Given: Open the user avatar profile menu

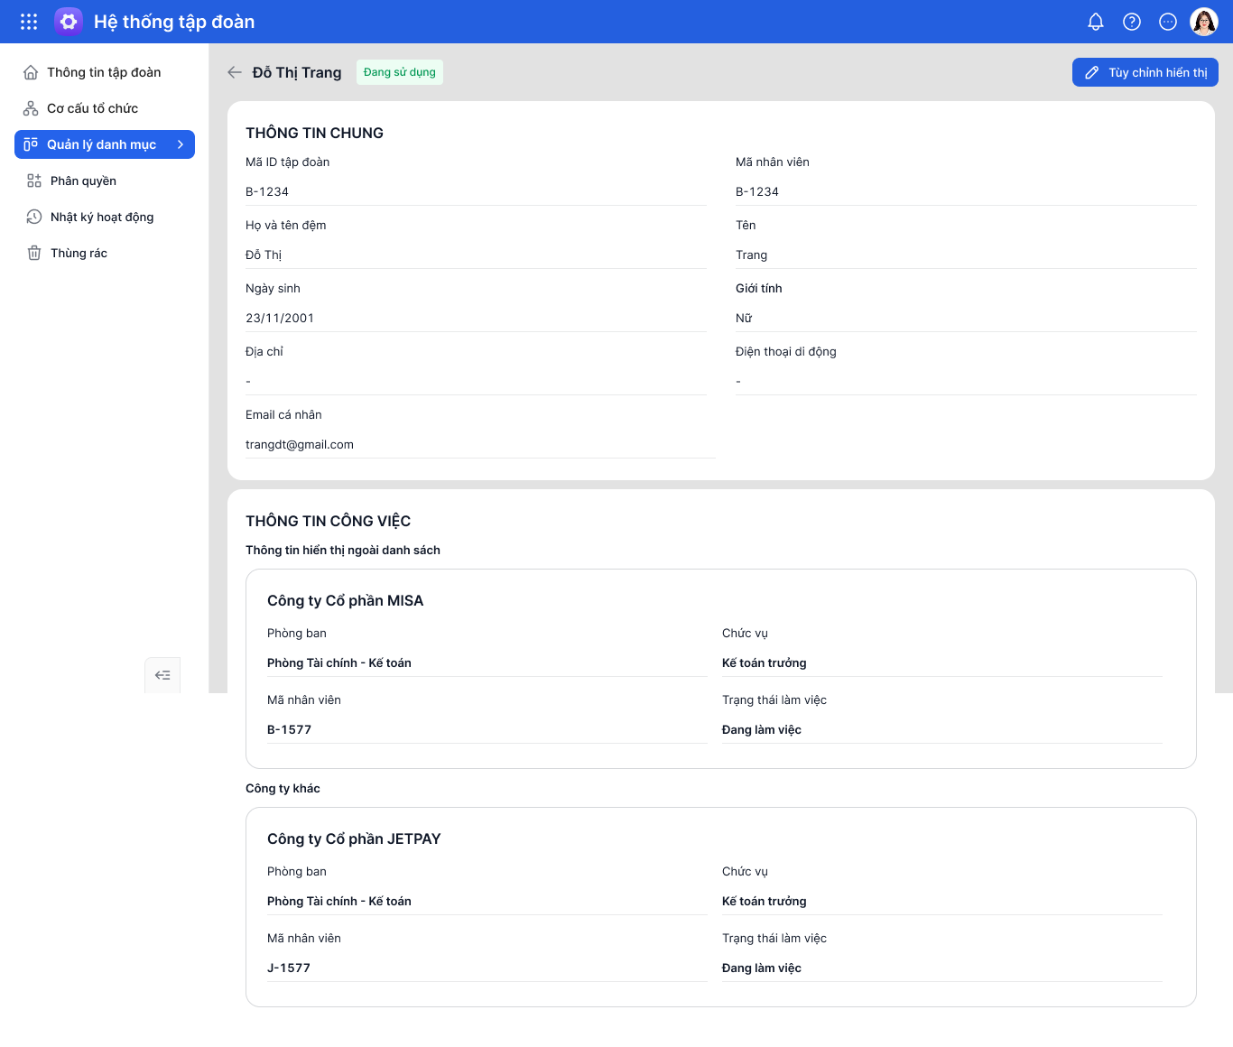Looking at the screenshot, I should tap(1204, 22).
